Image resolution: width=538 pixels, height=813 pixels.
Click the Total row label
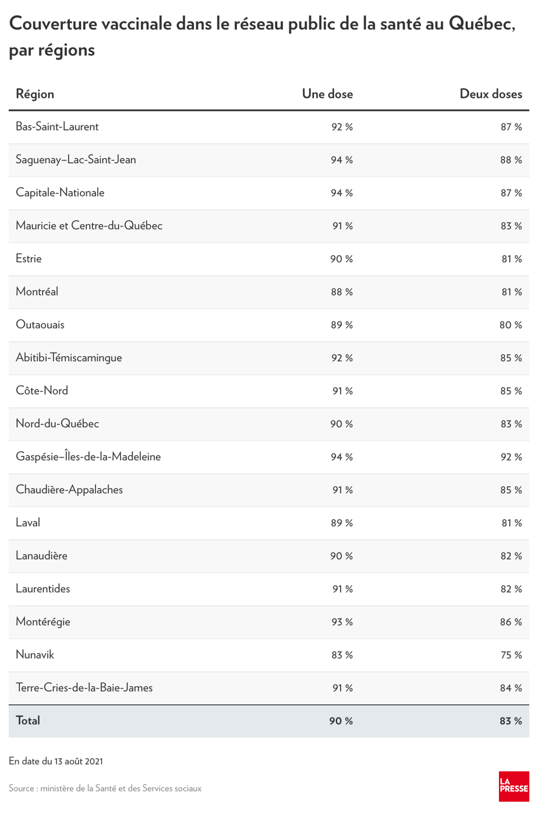28,721
